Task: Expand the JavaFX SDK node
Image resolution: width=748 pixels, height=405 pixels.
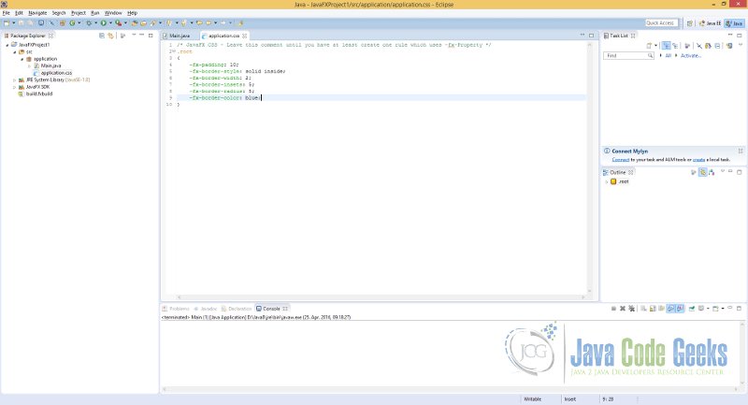Action: point(14,87)
